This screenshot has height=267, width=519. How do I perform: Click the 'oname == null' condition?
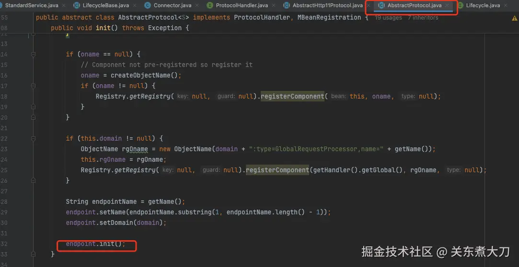(x=105, y=54)
